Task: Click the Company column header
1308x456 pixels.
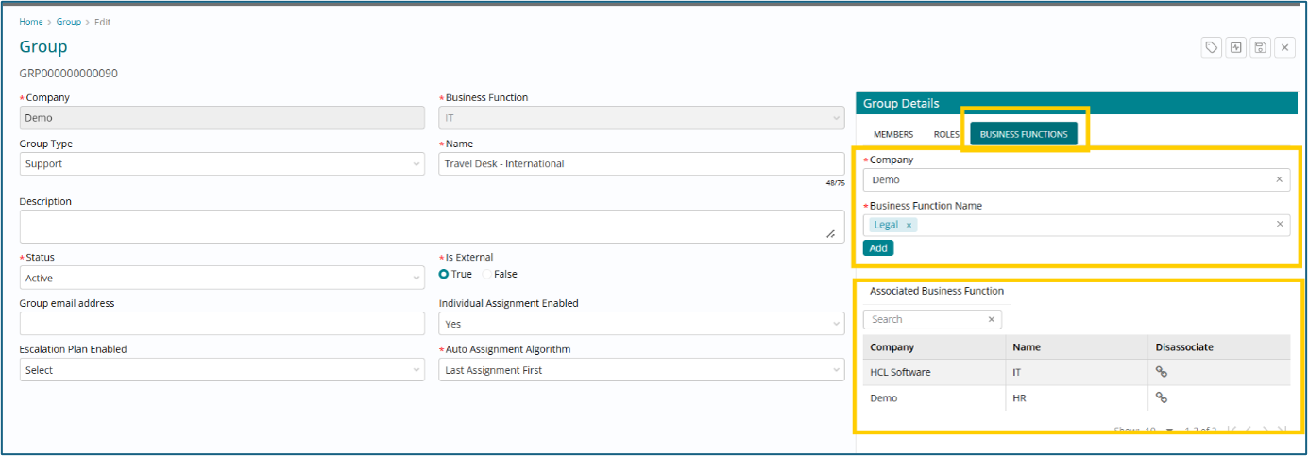Action: (934, 347)
